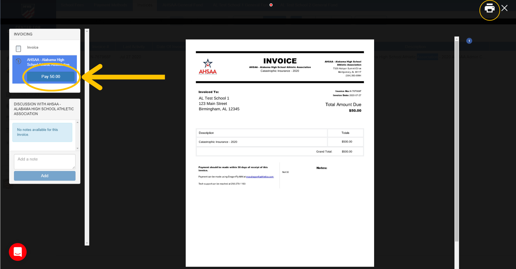Click the invoice document scrollbar thumb
Viewport: 516px width, 269px height.
click(x=457, y=140)
